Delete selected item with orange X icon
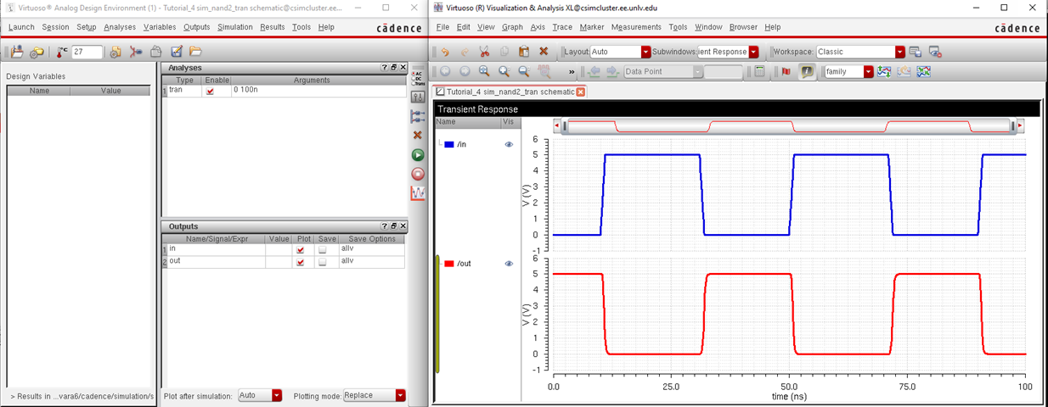This screenshot has width=1048, height=407. click(x=418, y=136)
